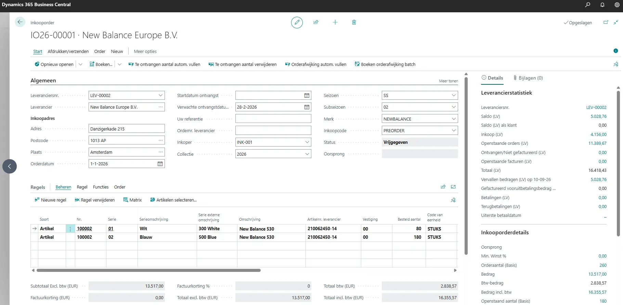
Task: Click Boeken orderafwijking batch
Action: point(385,64)
